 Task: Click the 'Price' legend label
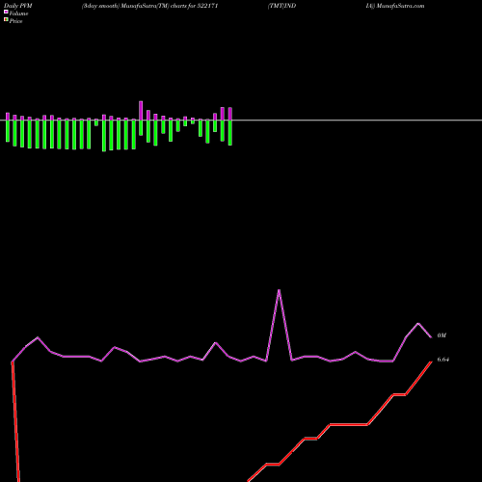[x=15, y=21]
